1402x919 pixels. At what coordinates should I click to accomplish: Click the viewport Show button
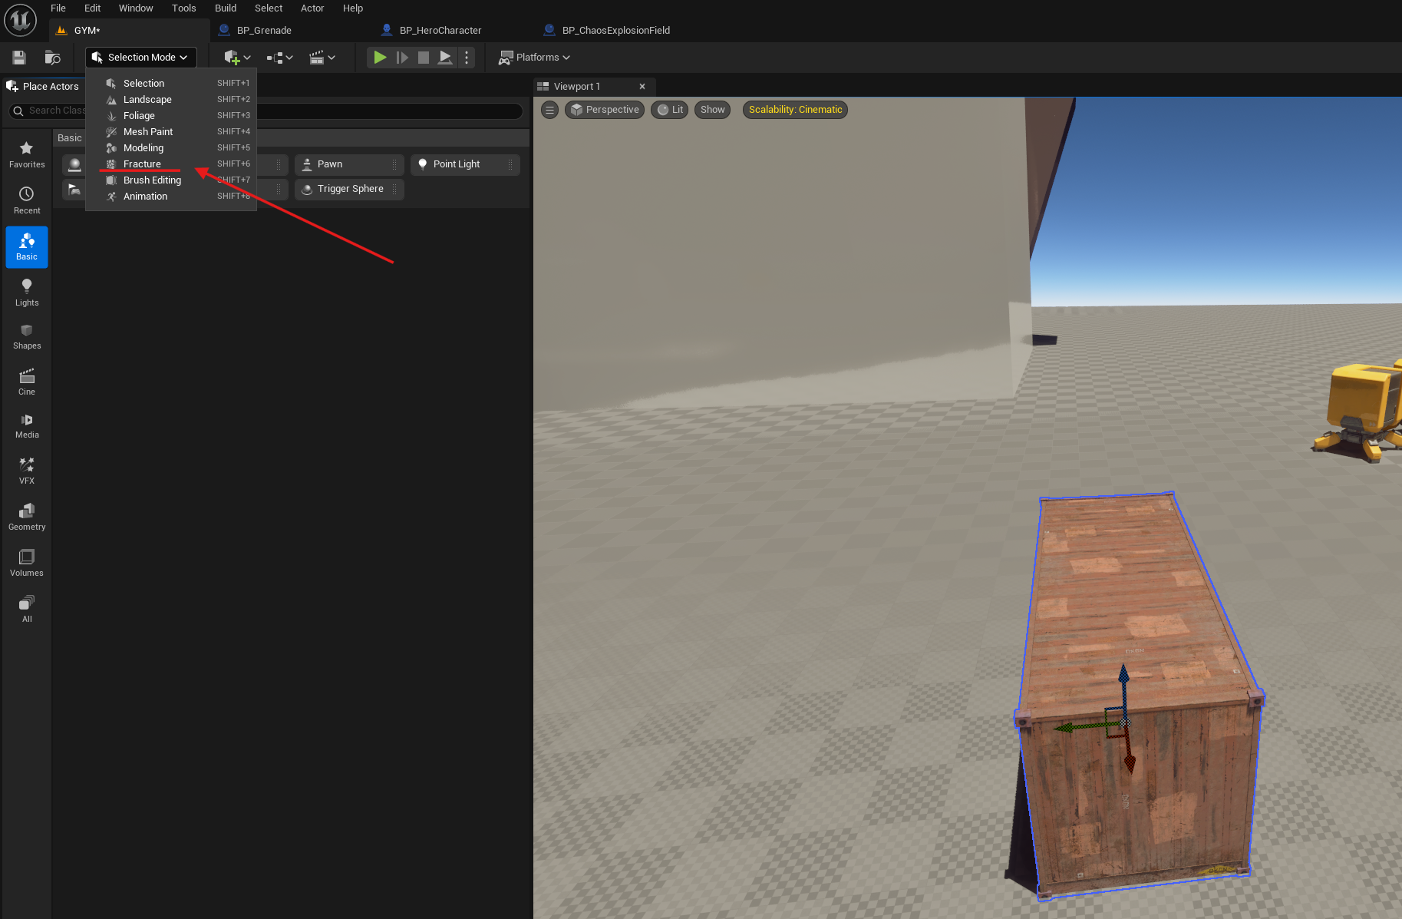pyautogui.click(x=712, y=110)
